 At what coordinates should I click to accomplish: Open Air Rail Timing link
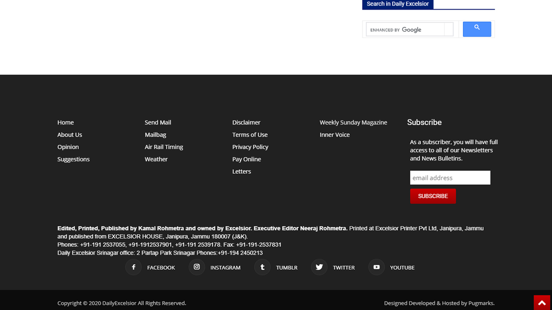(x=164, y=147)
